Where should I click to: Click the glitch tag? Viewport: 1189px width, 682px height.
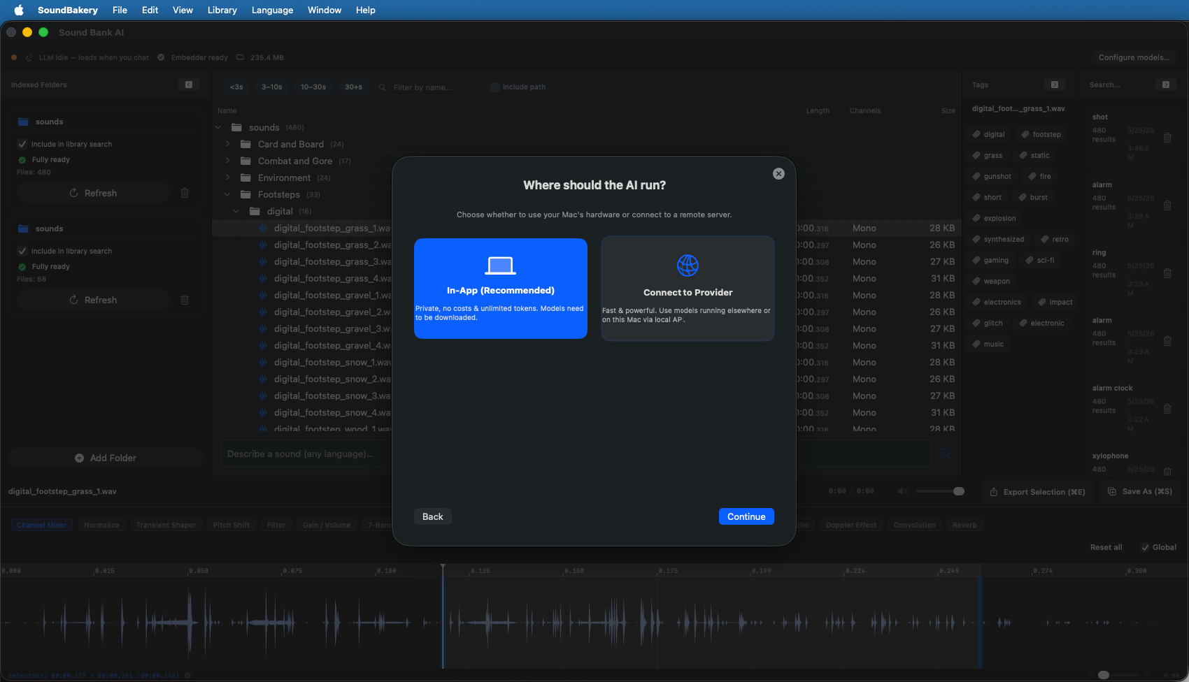[x=988, y=323]
